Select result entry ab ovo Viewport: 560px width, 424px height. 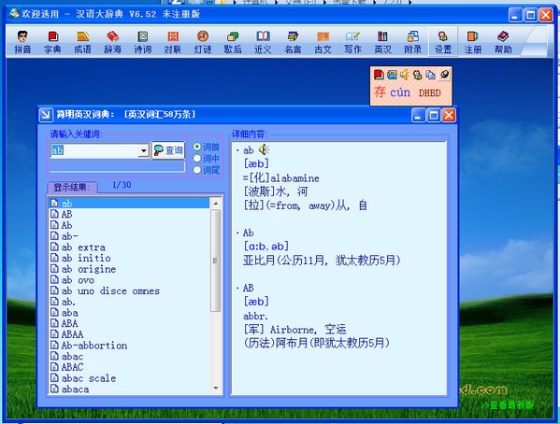tap(78, 280)
